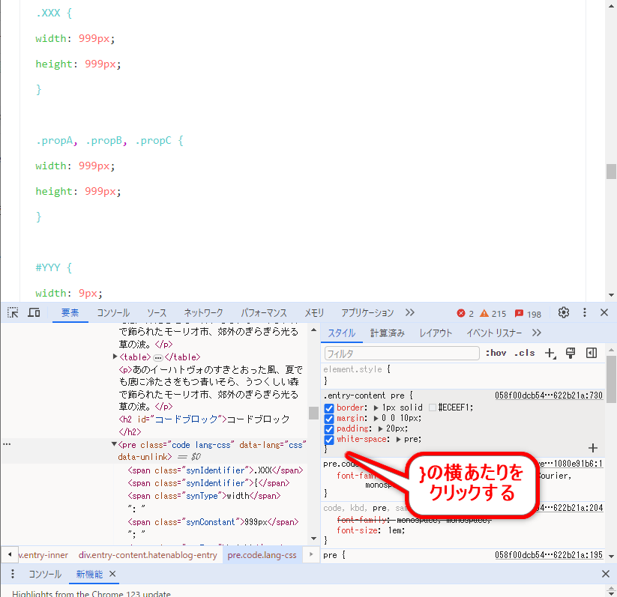Switch to the コンソール main tab

113,312
